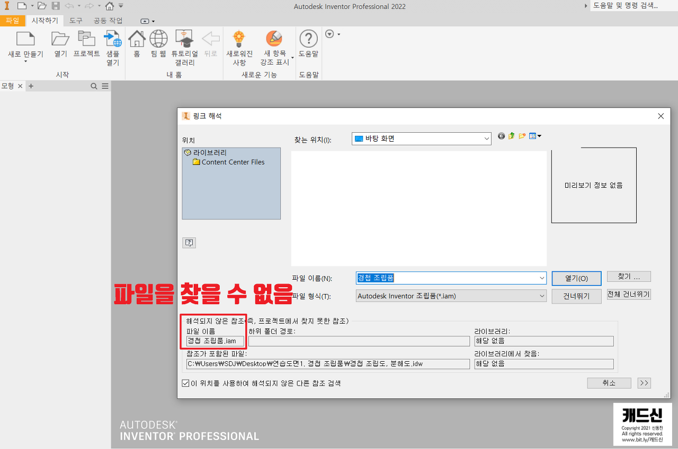Select the 모형 browser tab

point(8,86)
